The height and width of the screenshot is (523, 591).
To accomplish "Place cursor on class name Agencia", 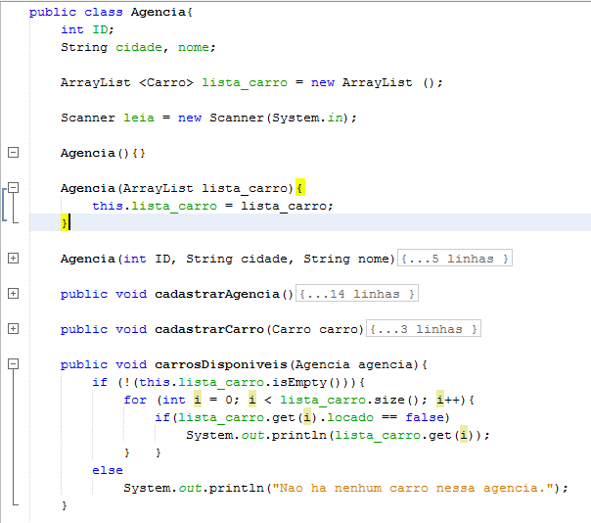I will point(159,12).
